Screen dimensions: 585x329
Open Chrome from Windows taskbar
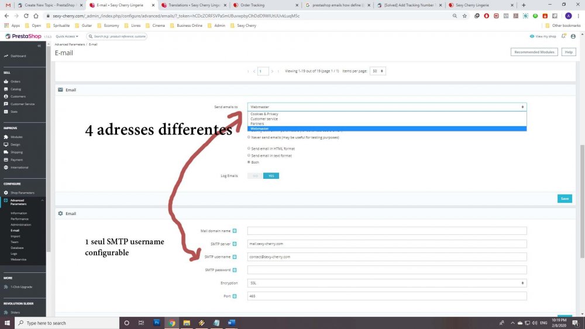pos(171,323)
